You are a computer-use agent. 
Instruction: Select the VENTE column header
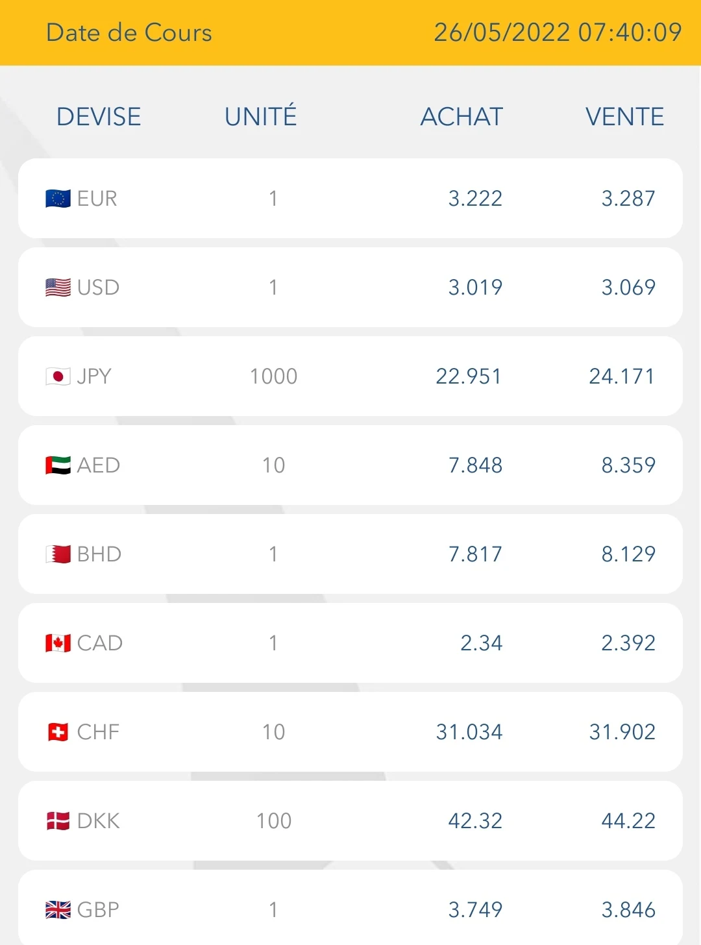click(x=624, y=117)
